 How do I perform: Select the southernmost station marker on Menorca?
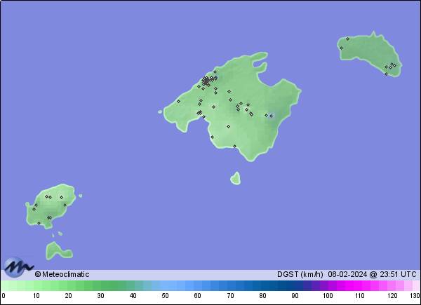tap(387, 74)
